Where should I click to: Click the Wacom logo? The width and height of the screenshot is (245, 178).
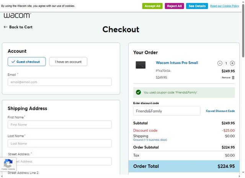coord(17,15)
